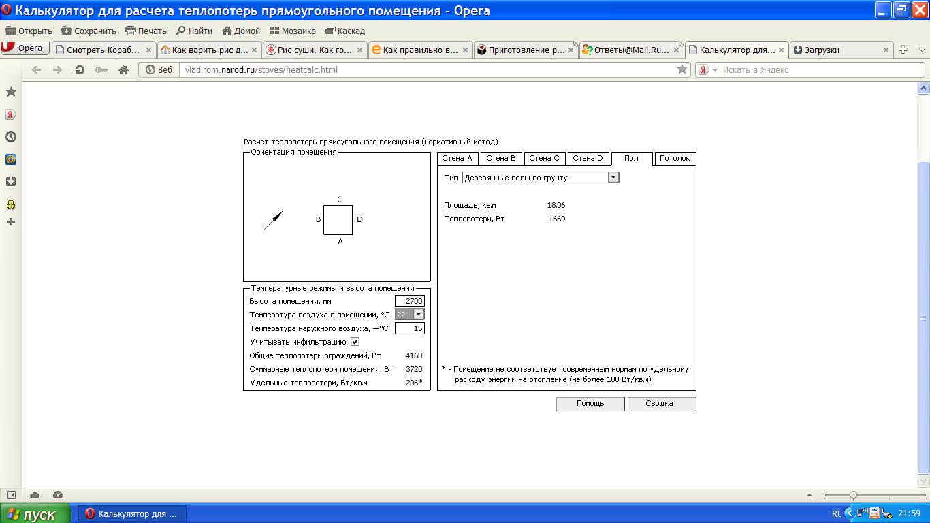Open a new tab with plus button

click(x=903, y=50)
